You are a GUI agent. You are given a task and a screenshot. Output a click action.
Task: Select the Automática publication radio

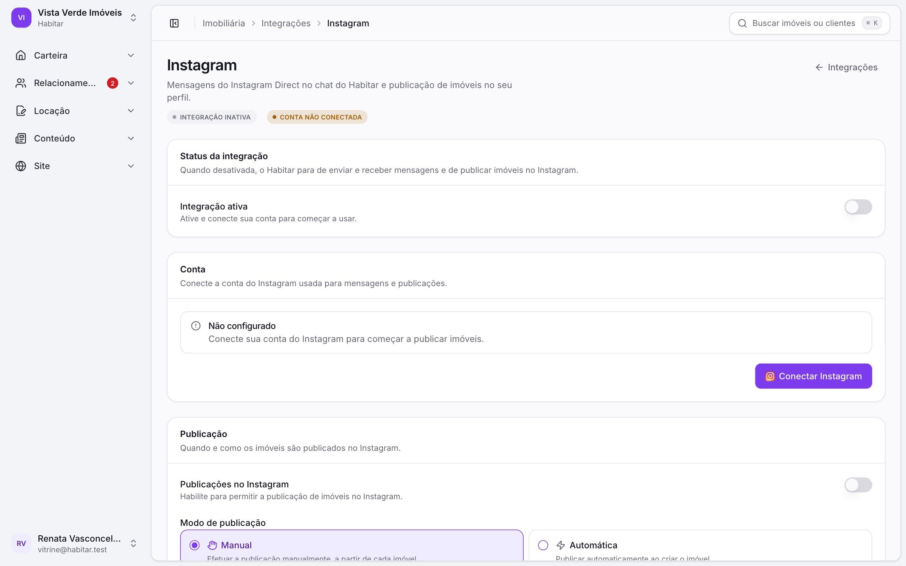[x=543, y=545]
